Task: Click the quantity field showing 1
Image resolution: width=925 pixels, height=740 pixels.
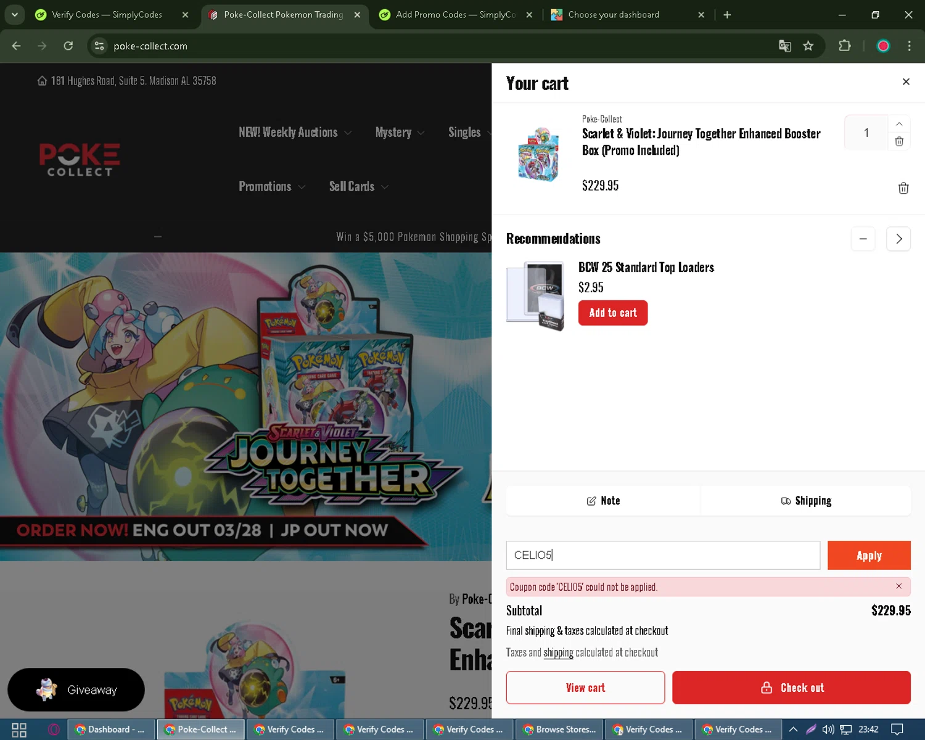Action: click(866, 133)
